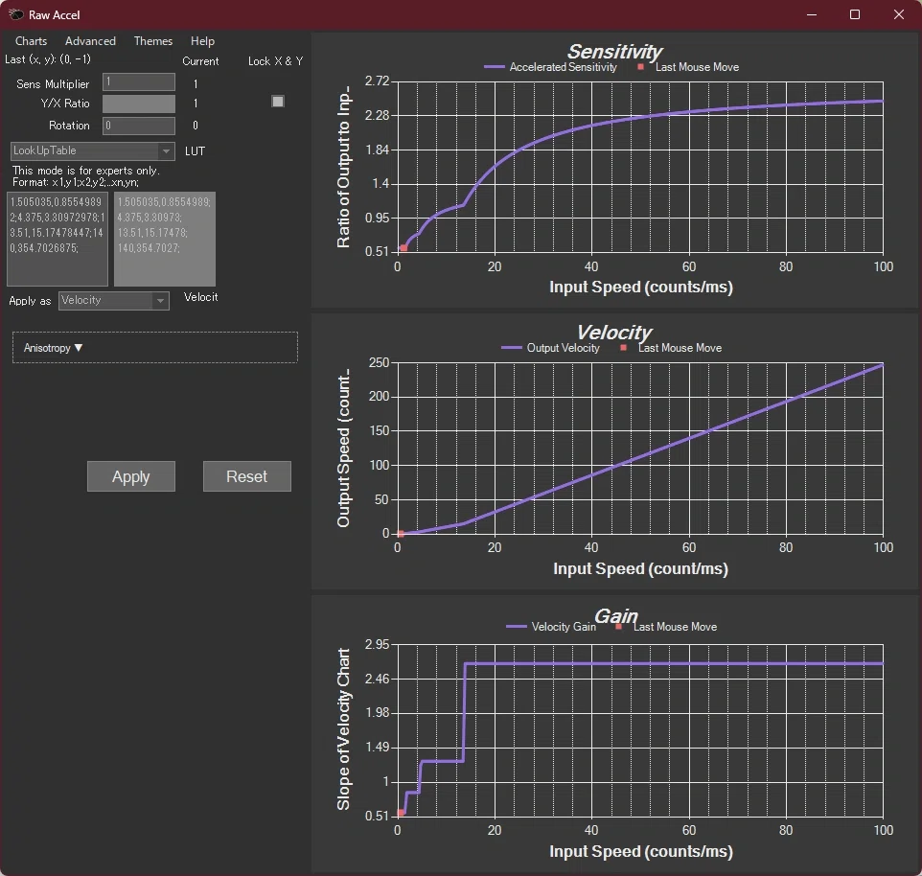This screenshot has height=876, width=922.
Task: Click the LUT current mode label
Action: 195,151
